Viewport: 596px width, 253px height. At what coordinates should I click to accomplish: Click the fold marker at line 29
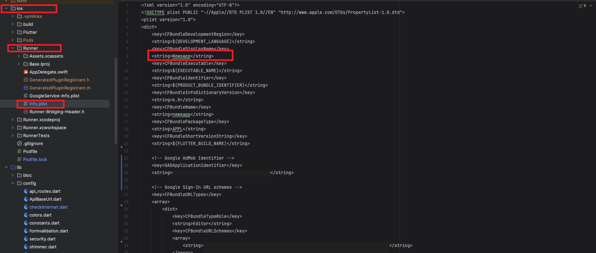click(x=122, y=205)
